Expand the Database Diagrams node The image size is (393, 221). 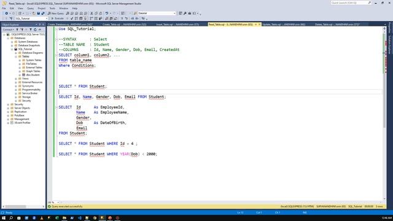click(x=16, y=53)
